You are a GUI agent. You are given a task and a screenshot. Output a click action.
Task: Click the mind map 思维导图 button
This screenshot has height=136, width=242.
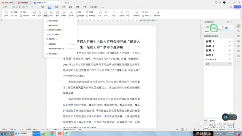(90, 16)
